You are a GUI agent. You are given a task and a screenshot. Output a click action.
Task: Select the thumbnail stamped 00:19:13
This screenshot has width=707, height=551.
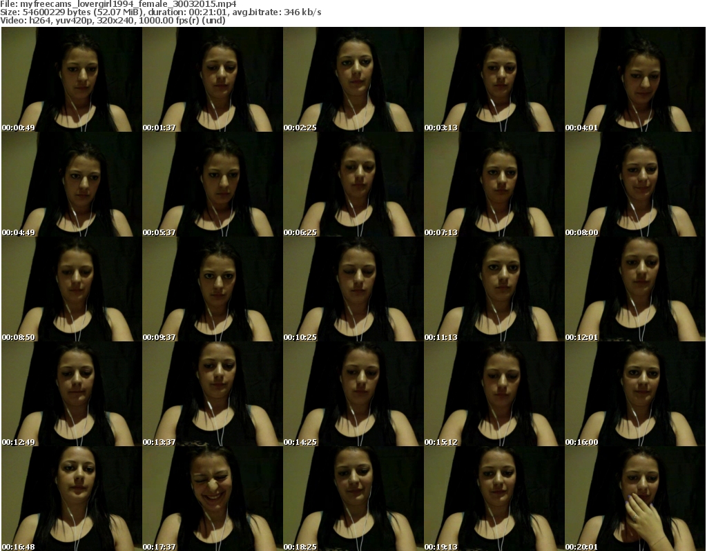(494, 499)
